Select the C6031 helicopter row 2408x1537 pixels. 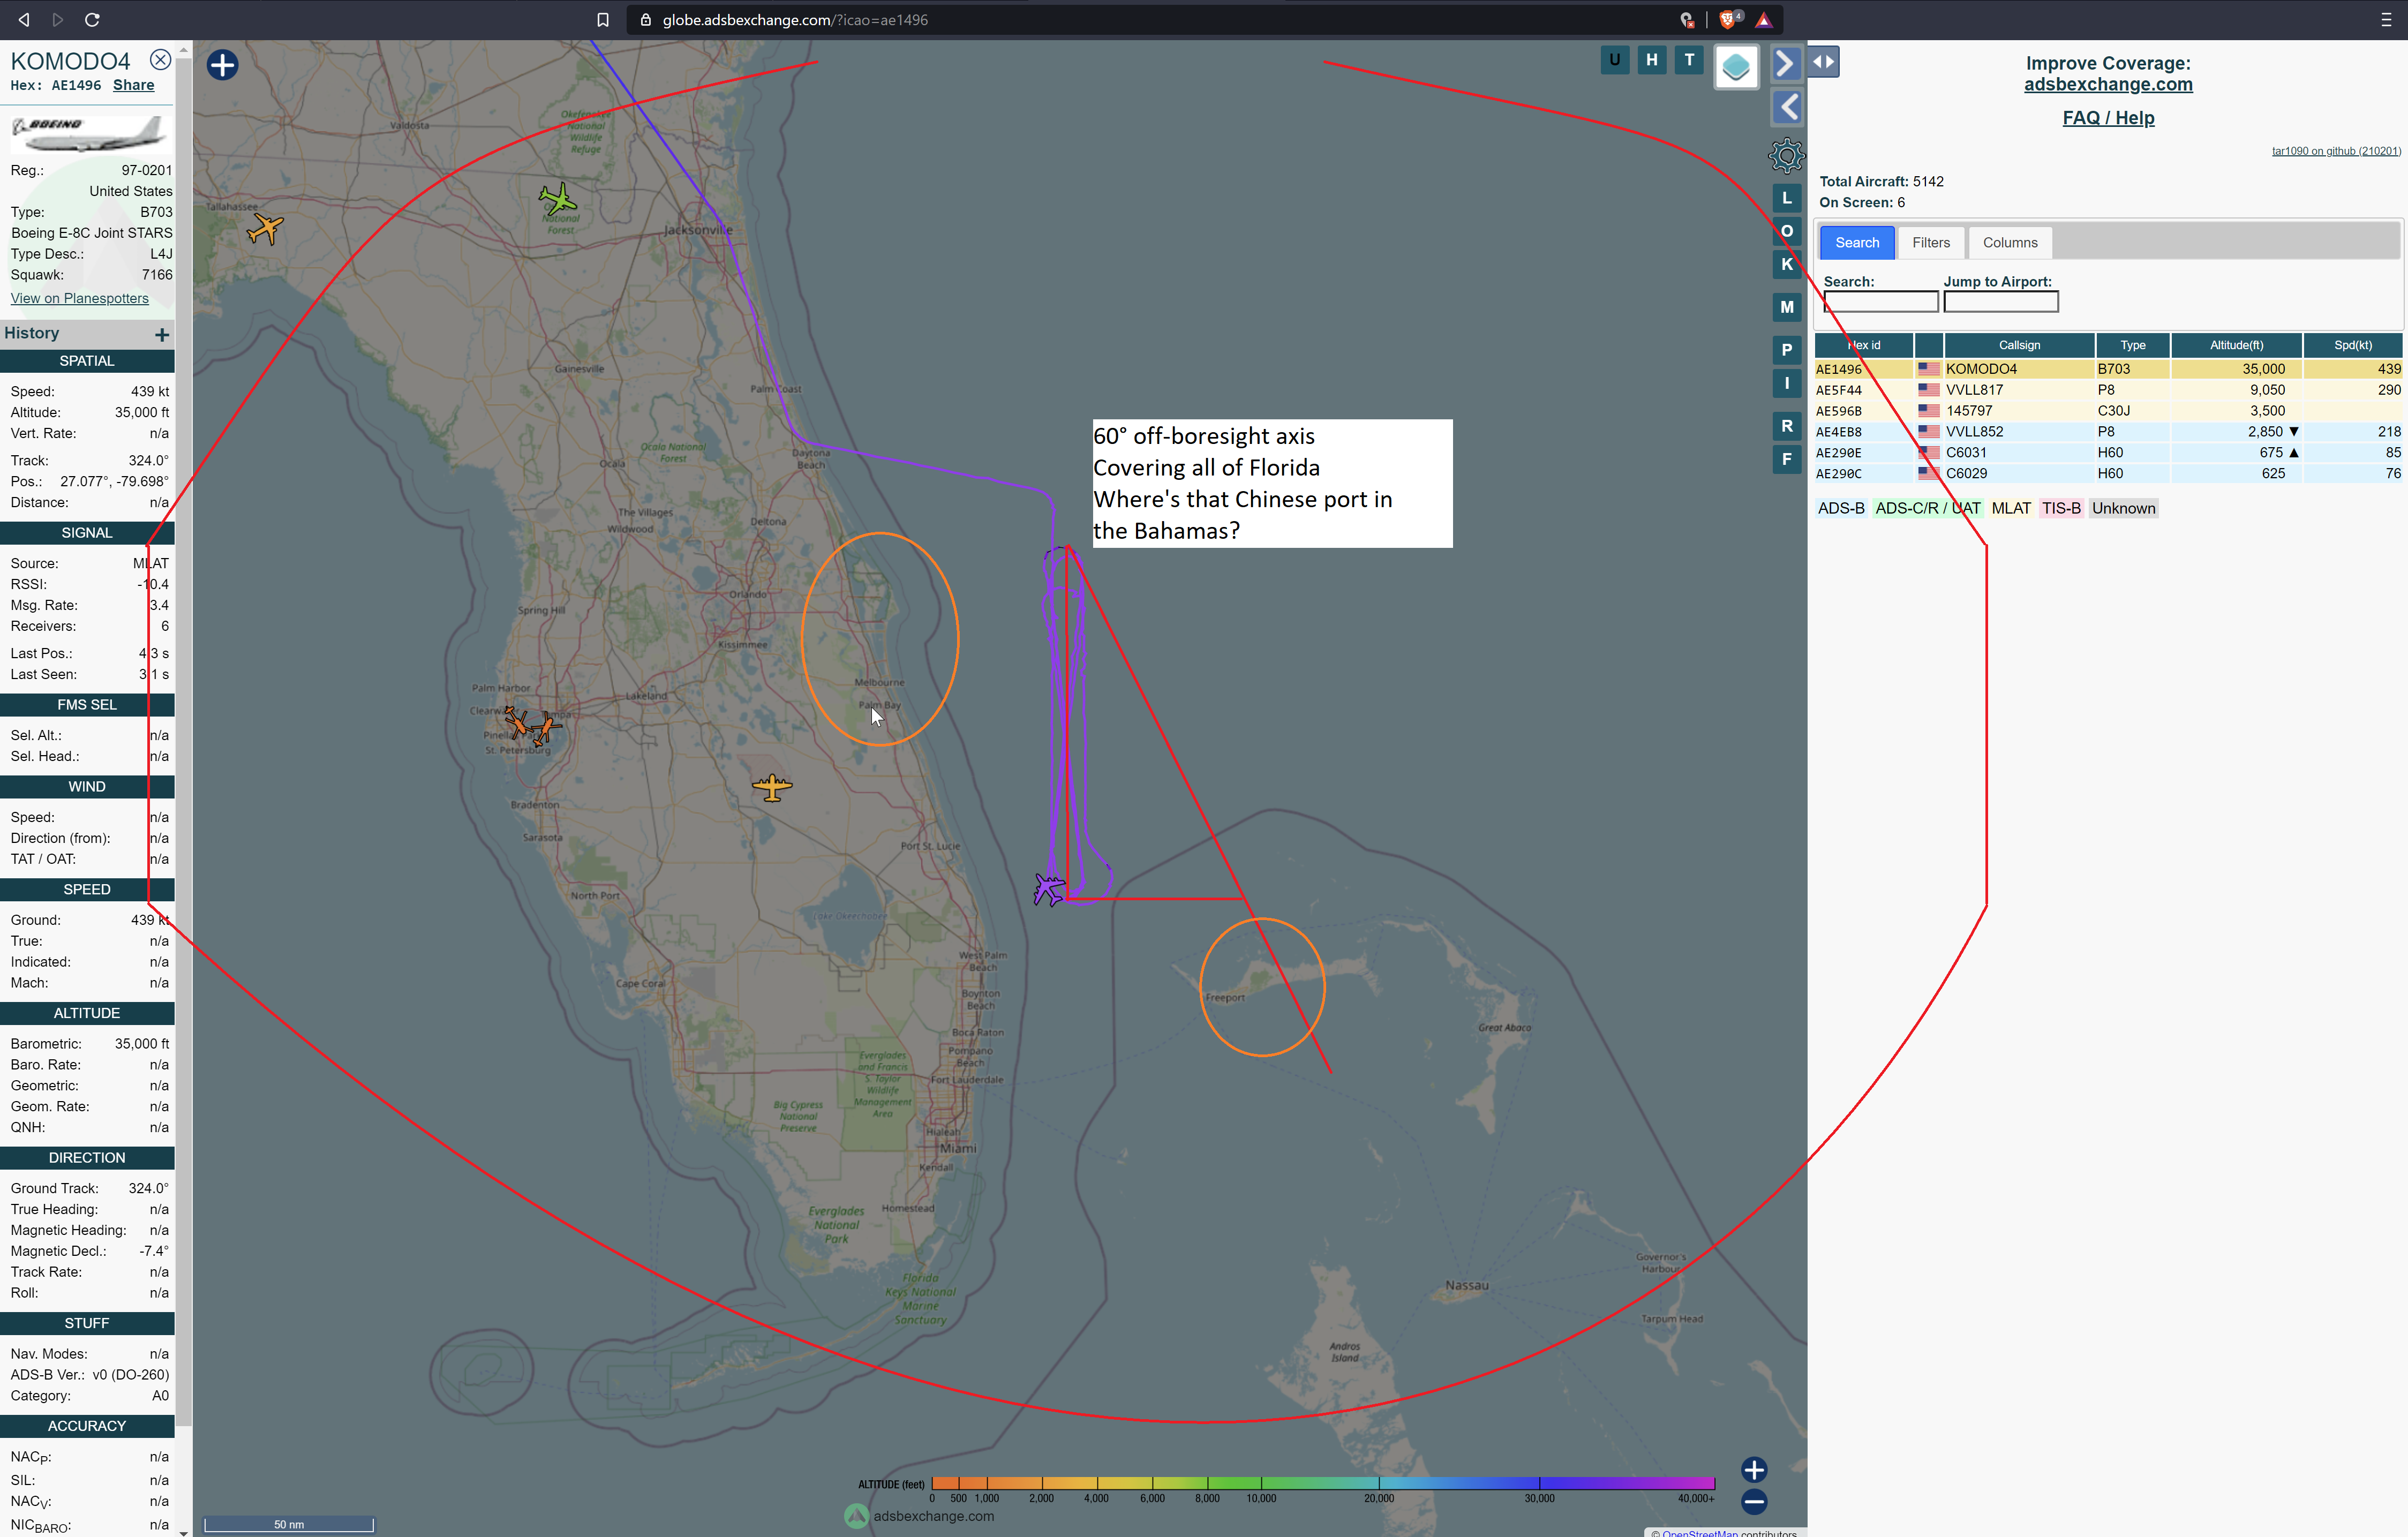[x=2108, y=453]
